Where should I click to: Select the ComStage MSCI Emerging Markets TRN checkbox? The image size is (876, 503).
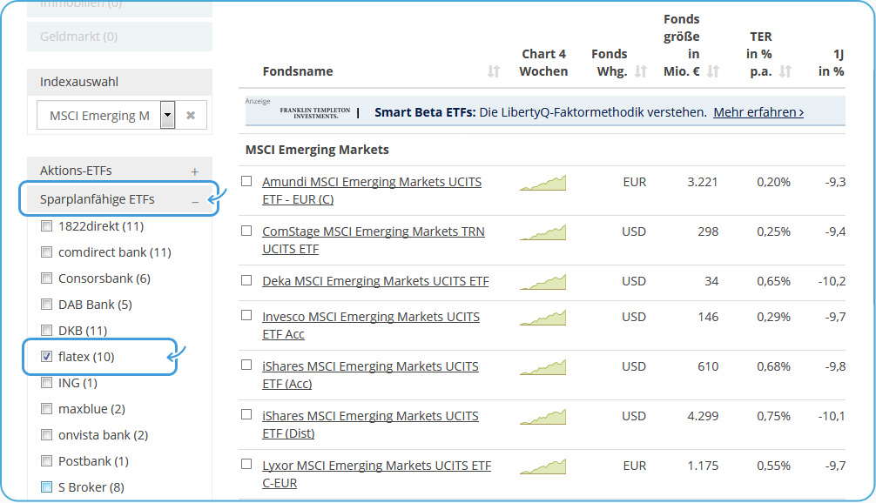[246, 231]
